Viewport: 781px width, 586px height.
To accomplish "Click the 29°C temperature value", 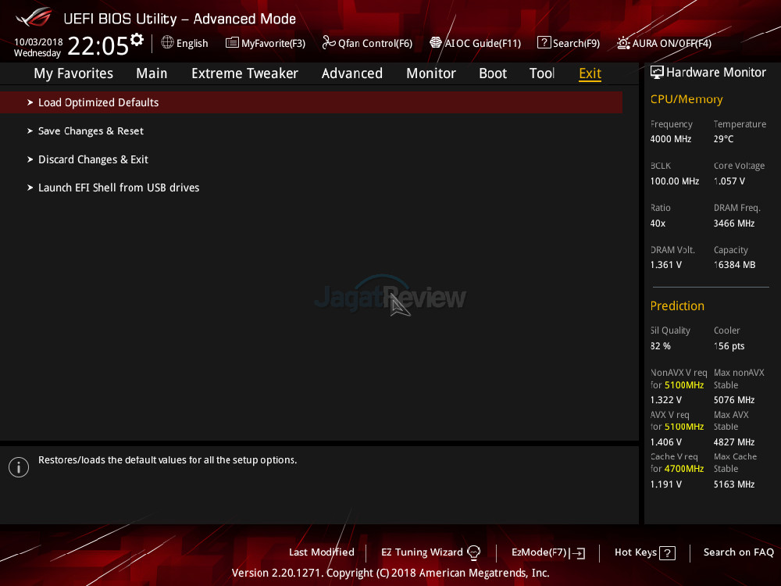I will click(x=723, y=139).
